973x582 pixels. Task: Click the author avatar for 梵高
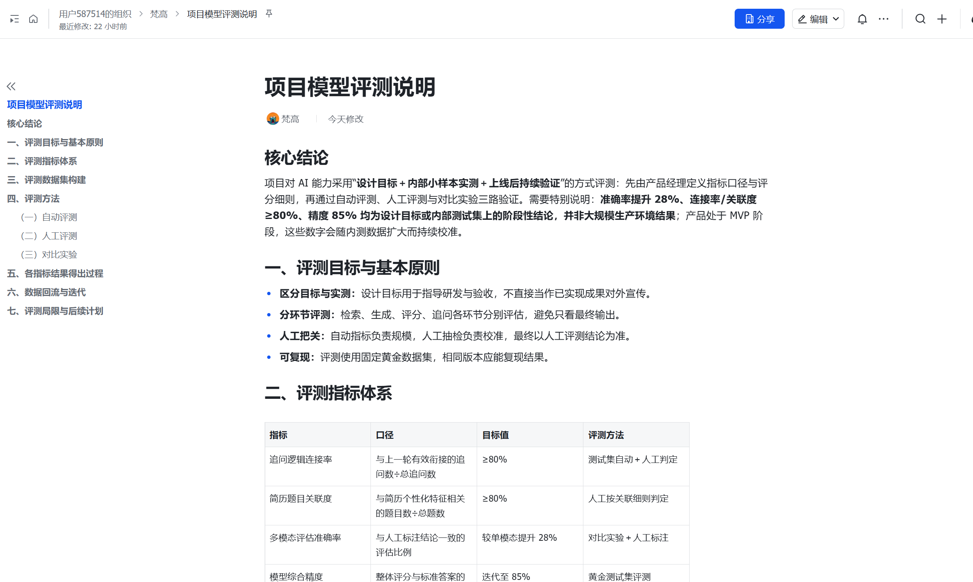(x=273, y=119)
